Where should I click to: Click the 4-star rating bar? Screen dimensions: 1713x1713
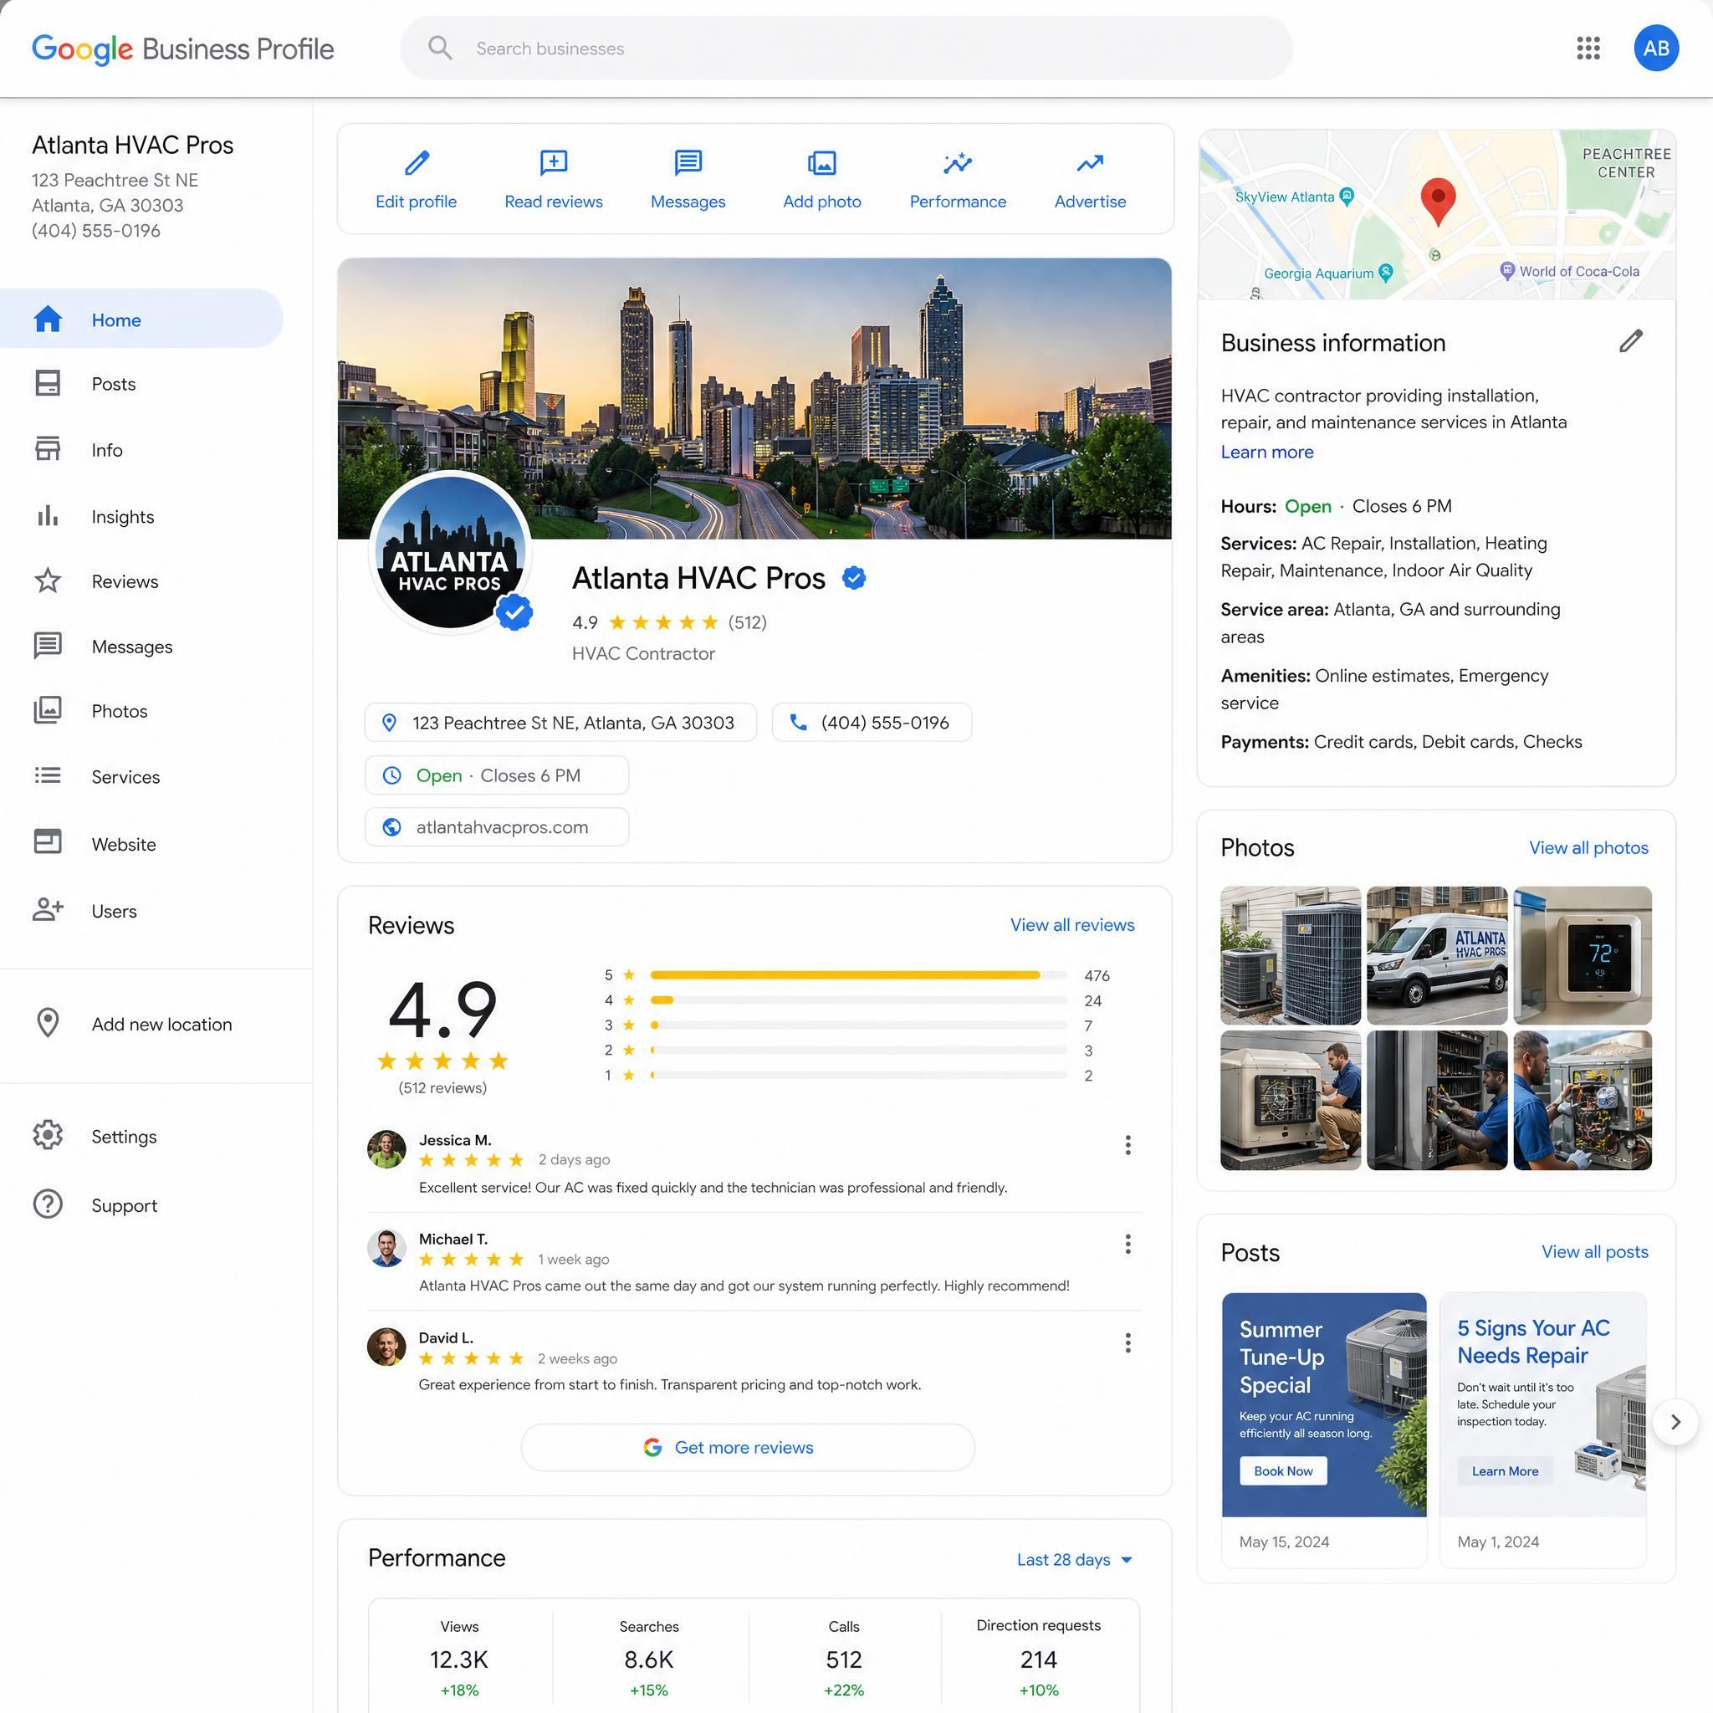tap(857, 1000)
